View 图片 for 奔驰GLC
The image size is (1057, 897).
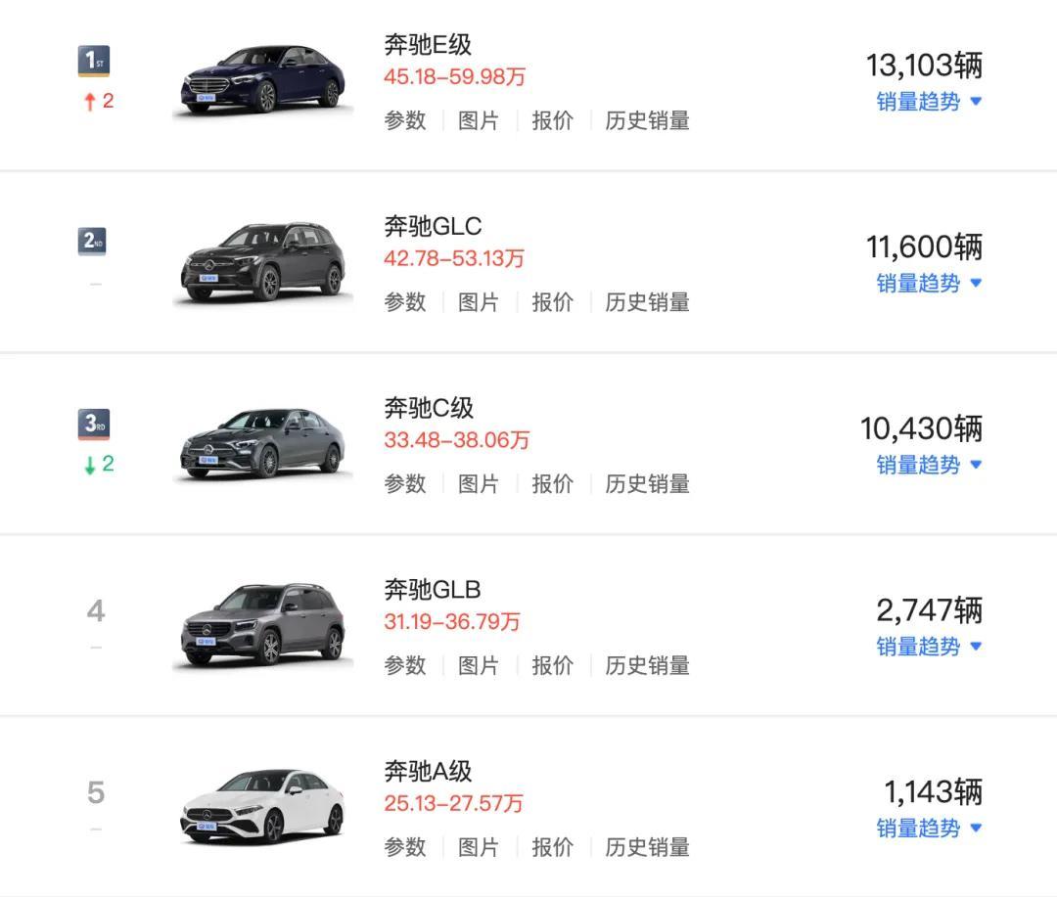[x=479, y=302]
